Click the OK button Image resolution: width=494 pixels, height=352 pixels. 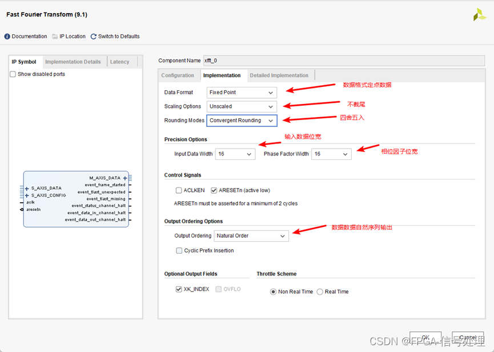click(x=425, y=338)
